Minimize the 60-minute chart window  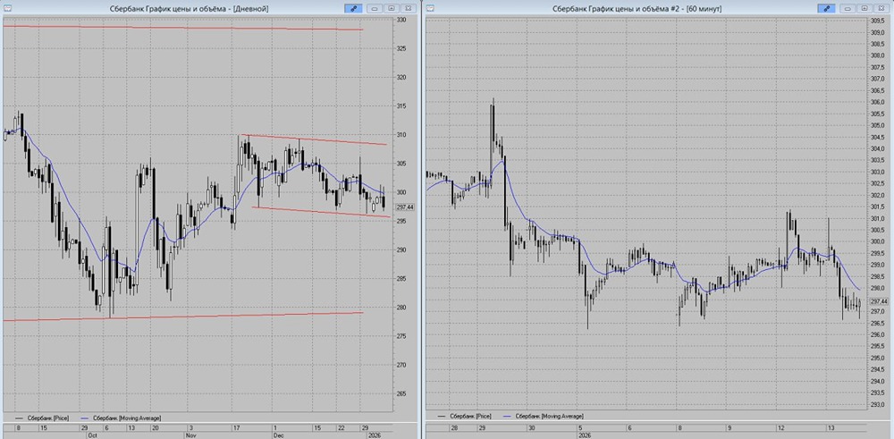848,9
